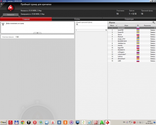Select player JulesJordan7 row
Screen dimensions: 156x125
coord(131,54)
